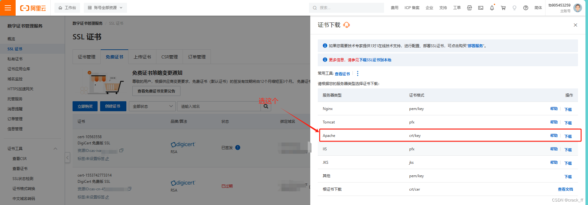
Task: Switch to the 免费证书 tab
Action: tap(114, 57)
